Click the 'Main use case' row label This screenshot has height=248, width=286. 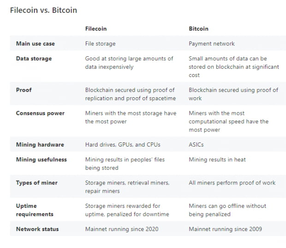click(36, 44)
